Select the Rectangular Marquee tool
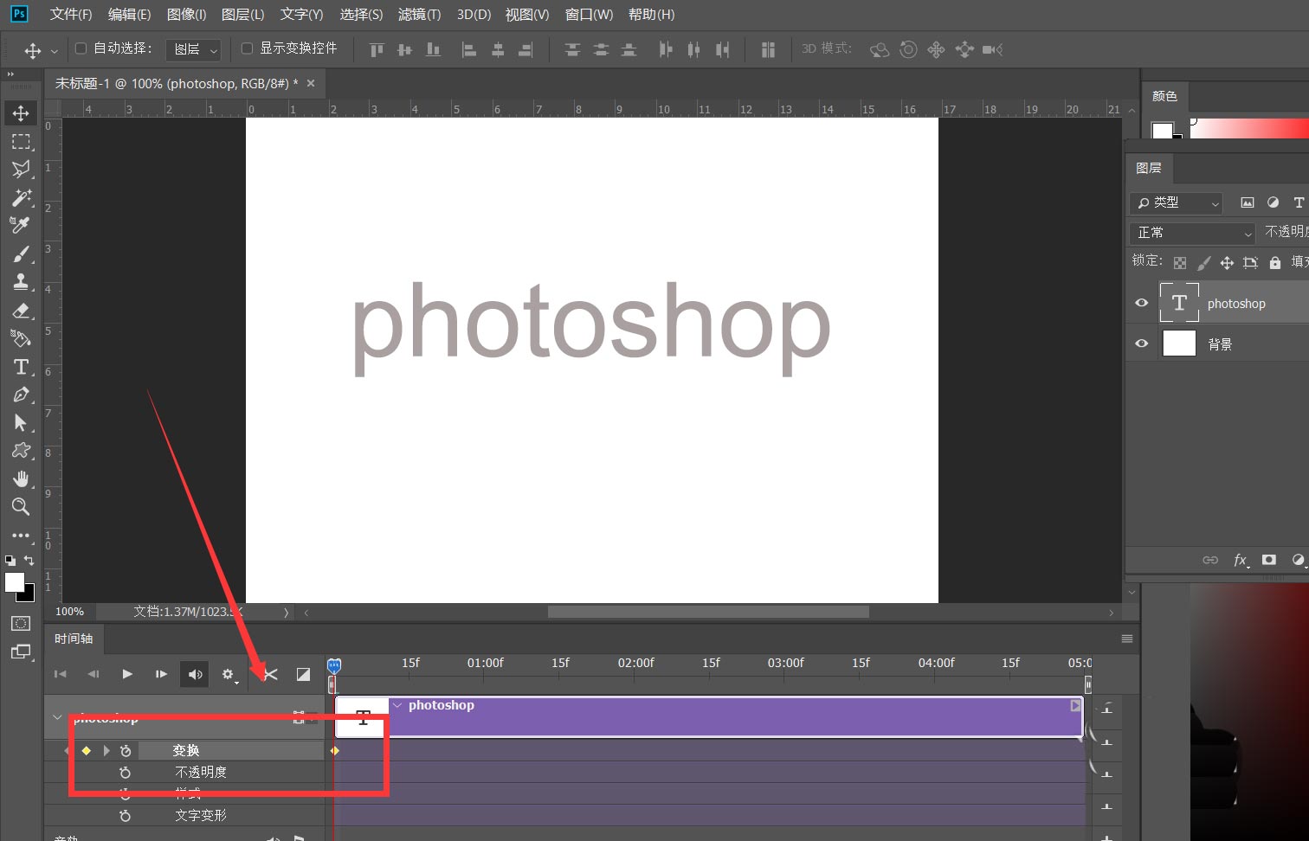Image resolution: width=1309 pixels, height=841 pixels. point(21,142)
